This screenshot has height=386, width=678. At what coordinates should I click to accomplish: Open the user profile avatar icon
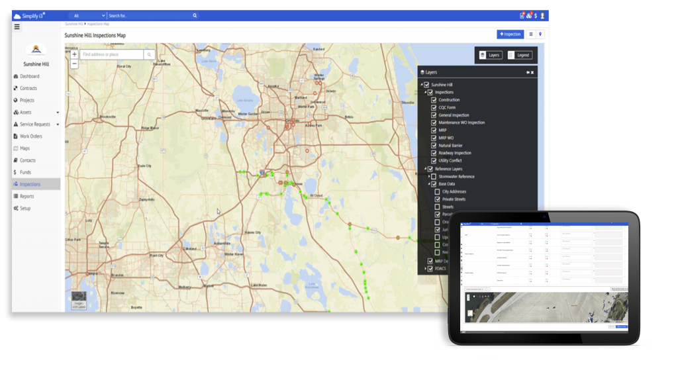click(543, 15)
